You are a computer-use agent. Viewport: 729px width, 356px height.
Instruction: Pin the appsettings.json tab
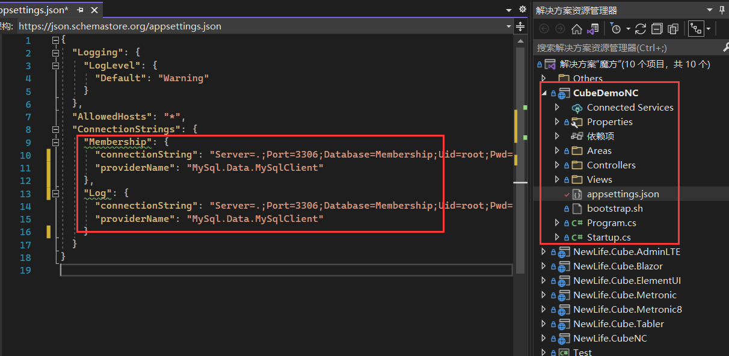click(x=80, y=10)
